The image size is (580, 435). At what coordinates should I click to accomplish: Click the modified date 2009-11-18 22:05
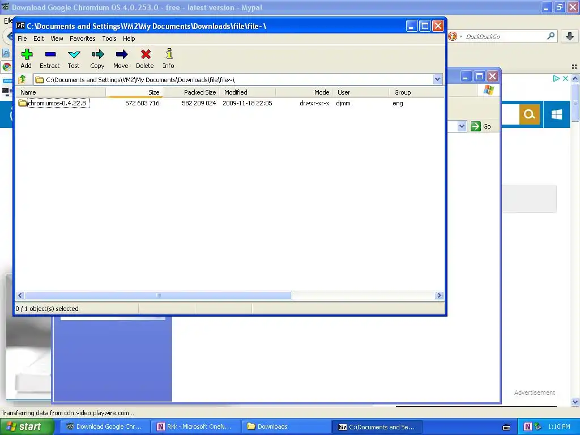coord(247,103)
